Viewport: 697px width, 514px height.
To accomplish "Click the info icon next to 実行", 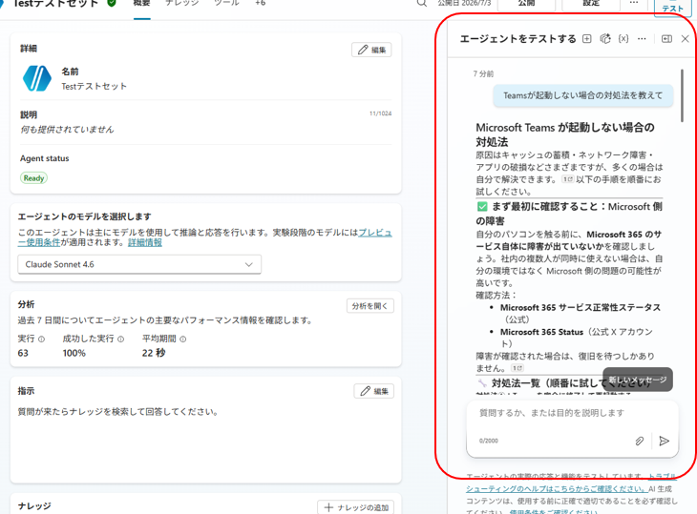I will tap(41, 339).
